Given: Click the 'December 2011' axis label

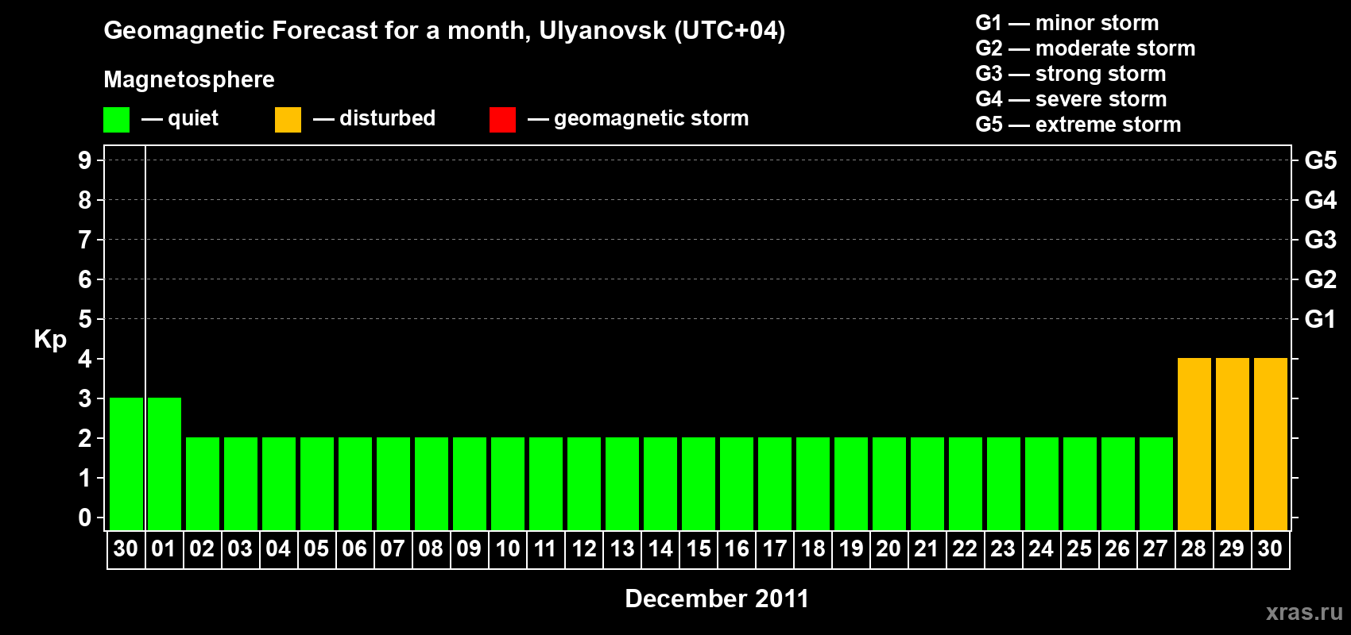Looking at the screenshot, I should (717, 598).
